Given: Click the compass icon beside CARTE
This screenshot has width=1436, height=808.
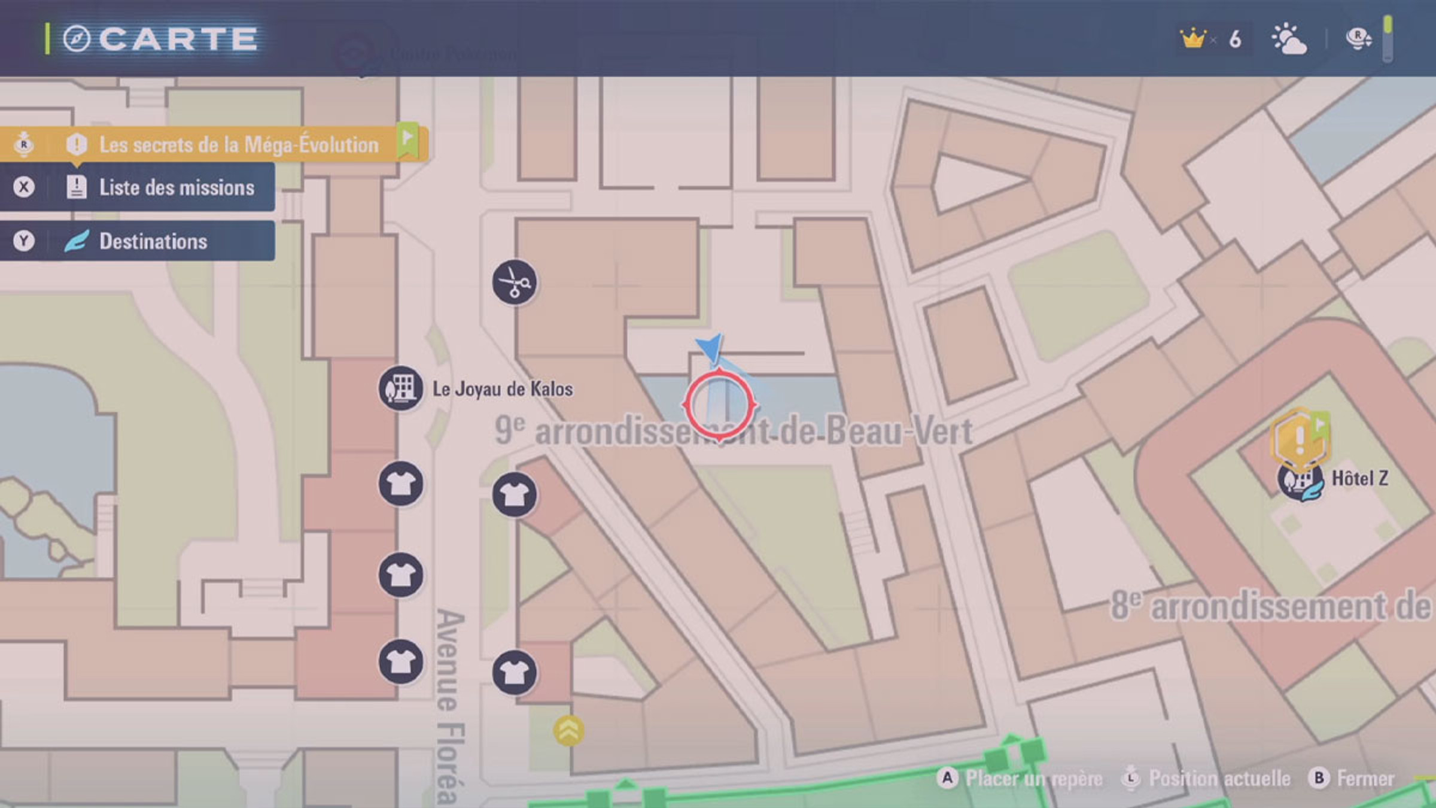Looking at the screenshot, I should [x=77, y=39].
